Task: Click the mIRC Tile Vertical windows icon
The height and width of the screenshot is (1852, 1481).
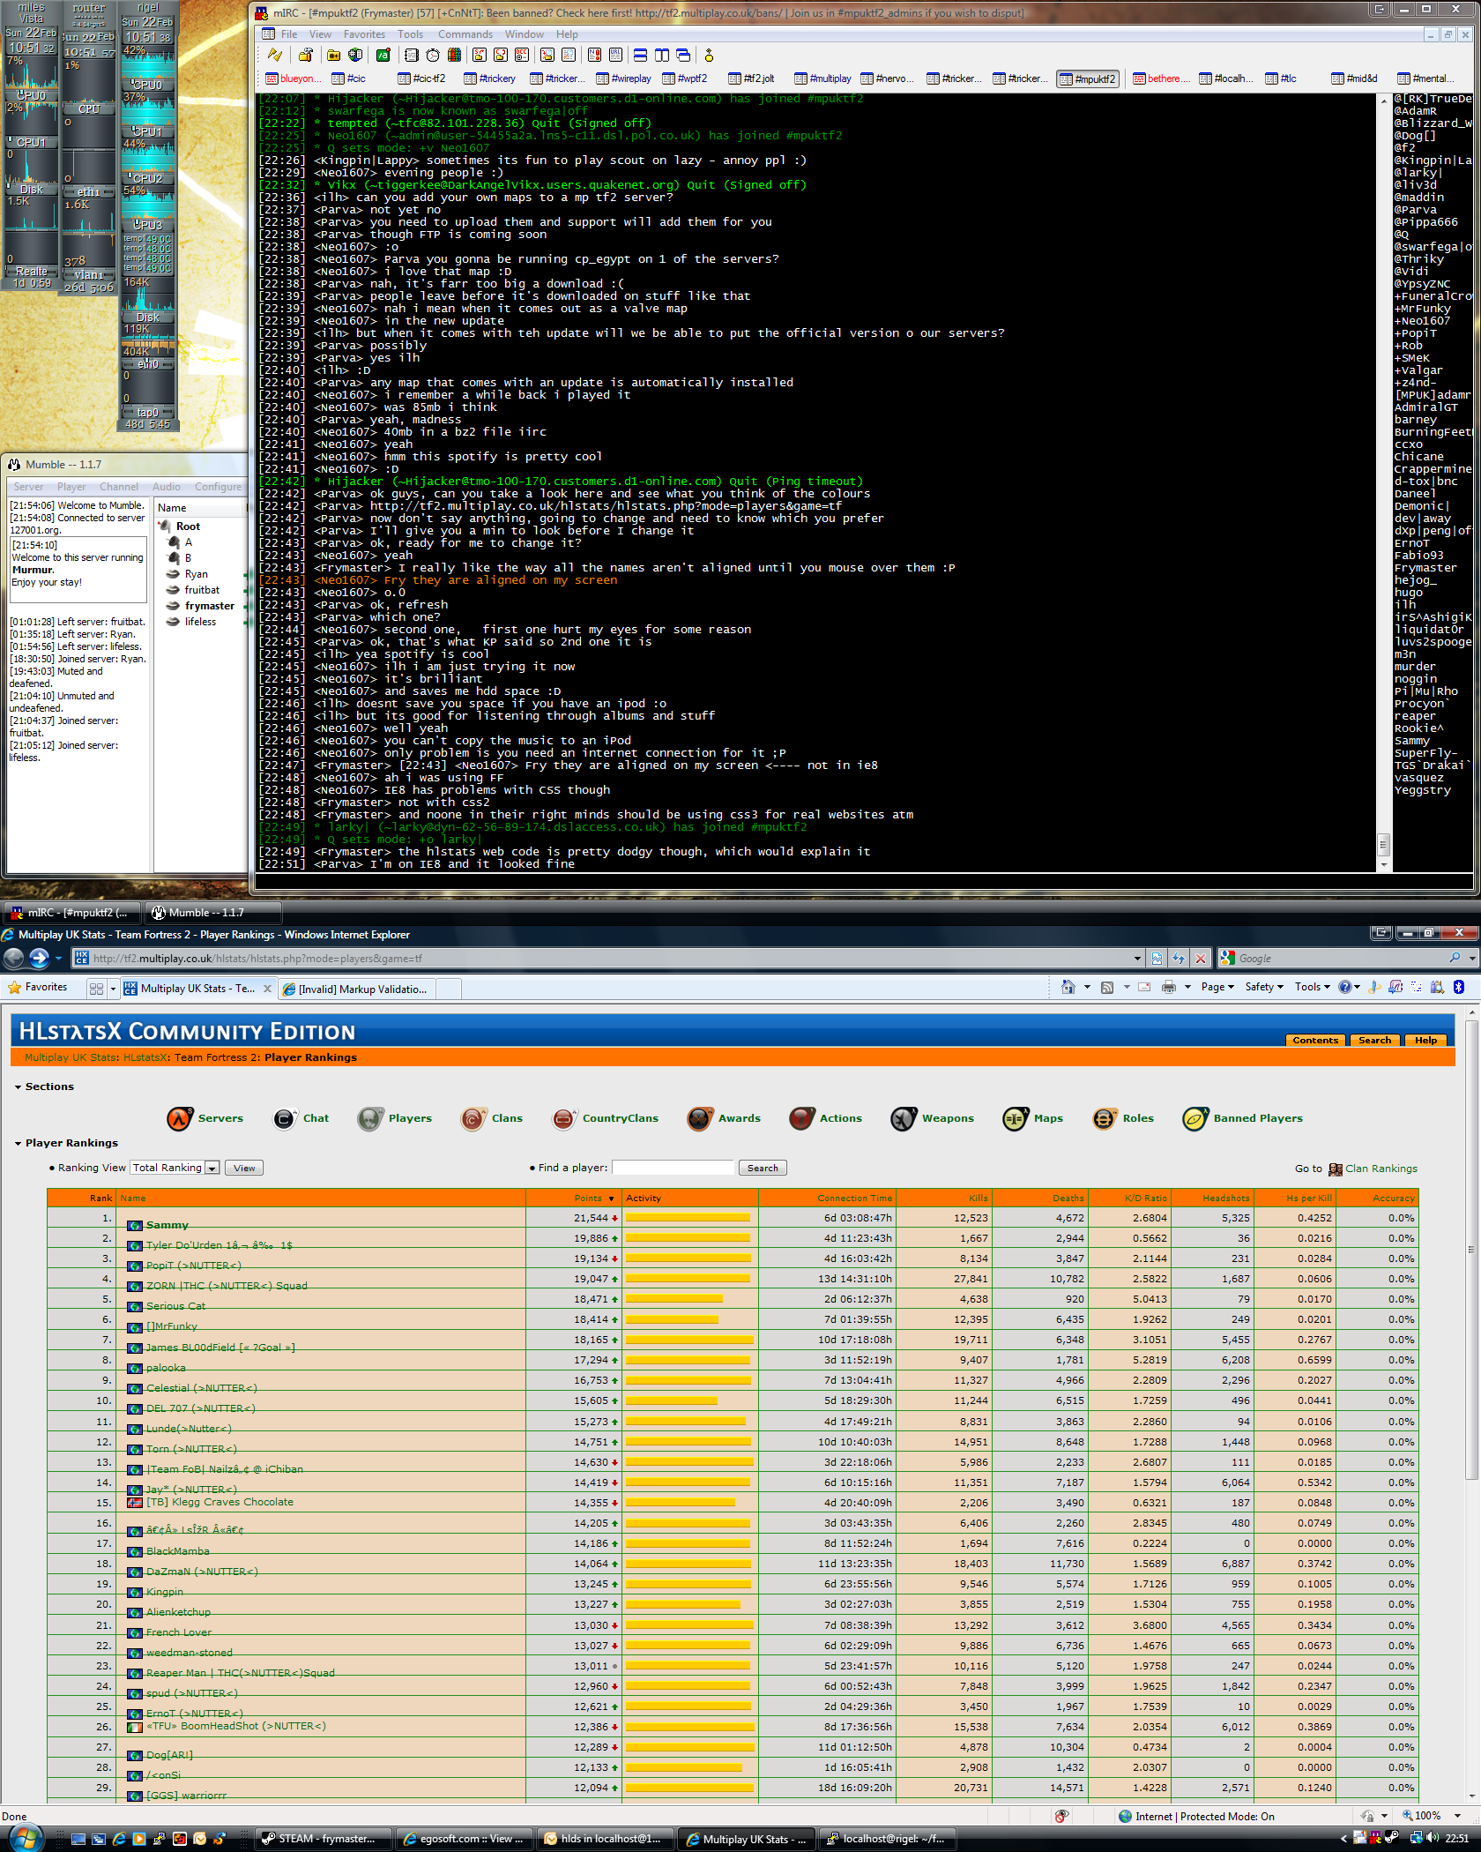Action: point(661,55)
